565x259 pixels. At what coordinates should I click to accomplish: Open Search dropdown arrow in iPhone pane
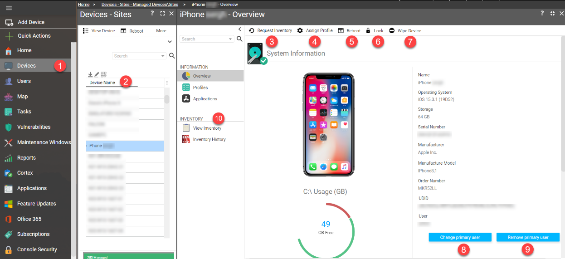click(x=231, y=39)
